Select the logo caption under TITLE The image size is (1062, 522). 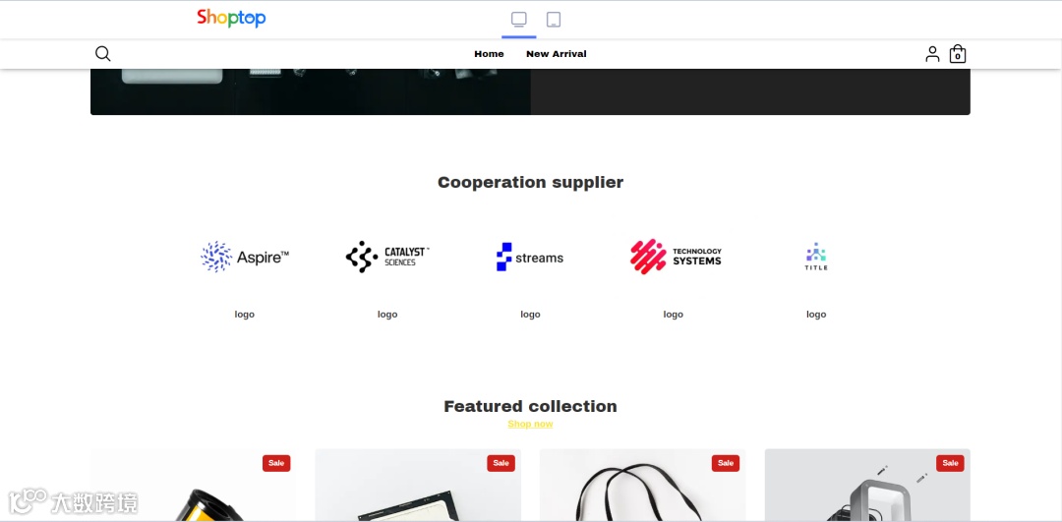[x=816, y=315]
